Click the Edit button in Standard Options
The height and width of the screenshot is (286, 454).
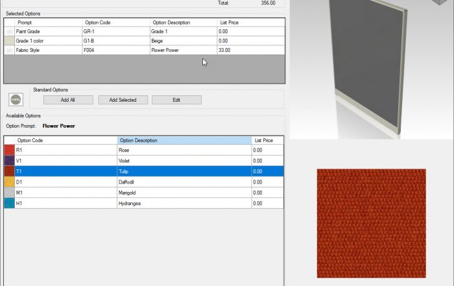tap(176, 100)
